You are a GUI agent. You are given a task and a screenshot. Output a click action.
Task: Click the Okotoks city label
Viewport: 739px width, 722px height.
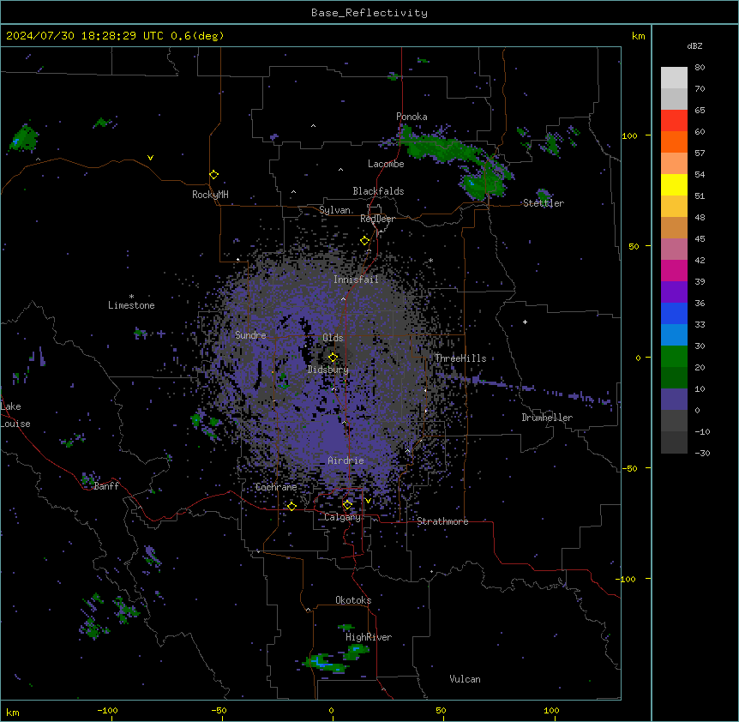[x=353, y=600]
